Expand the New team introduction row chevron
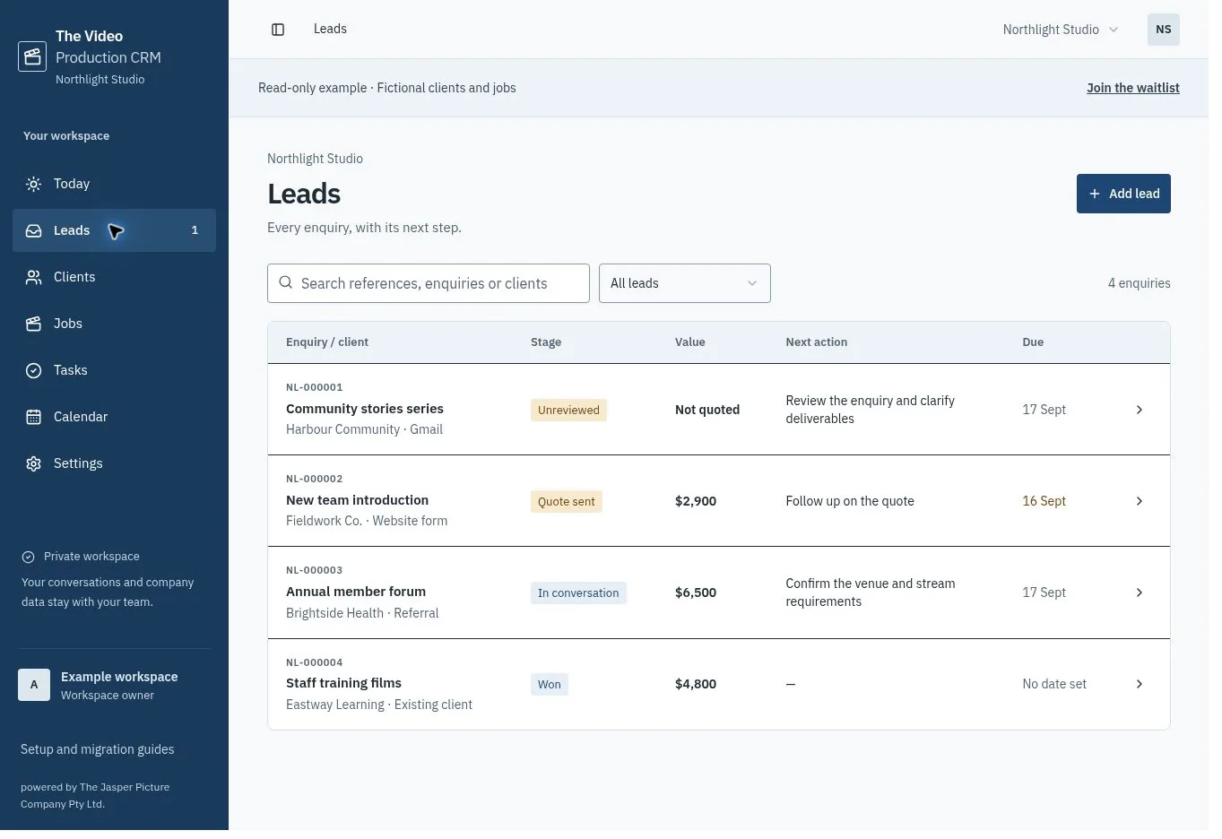The width and height of the screenshot is (1222, 839). coord(1139,501)
